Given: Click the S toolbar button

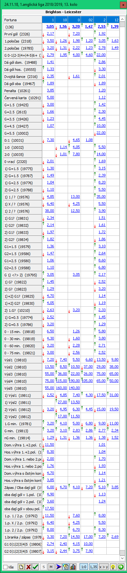Looking at the screenshot, I should [44, 567].
